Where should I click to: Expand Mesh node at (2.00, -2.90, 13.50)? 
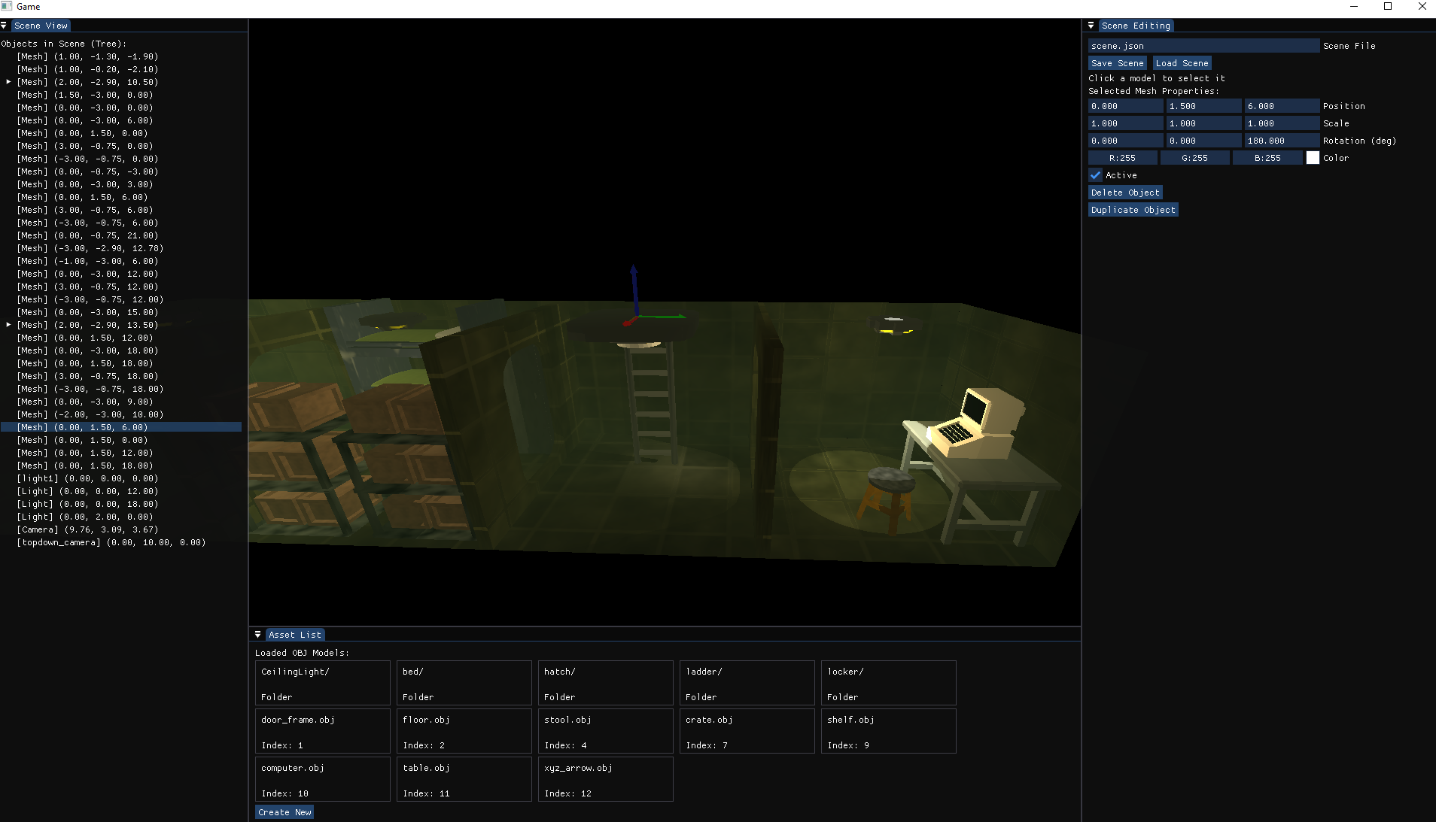pyautogui.click(x=8, y=325)
